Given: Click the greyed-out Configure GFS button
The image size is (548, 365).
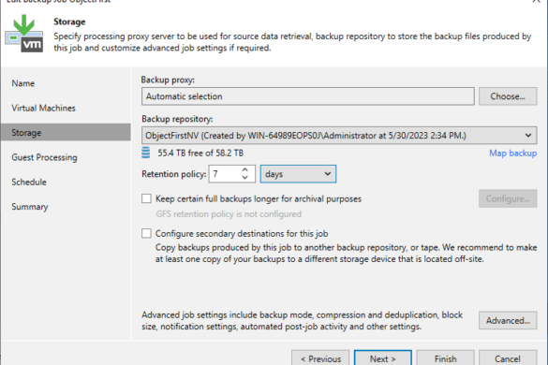Looking at the screenshot, I should (508, 198).
